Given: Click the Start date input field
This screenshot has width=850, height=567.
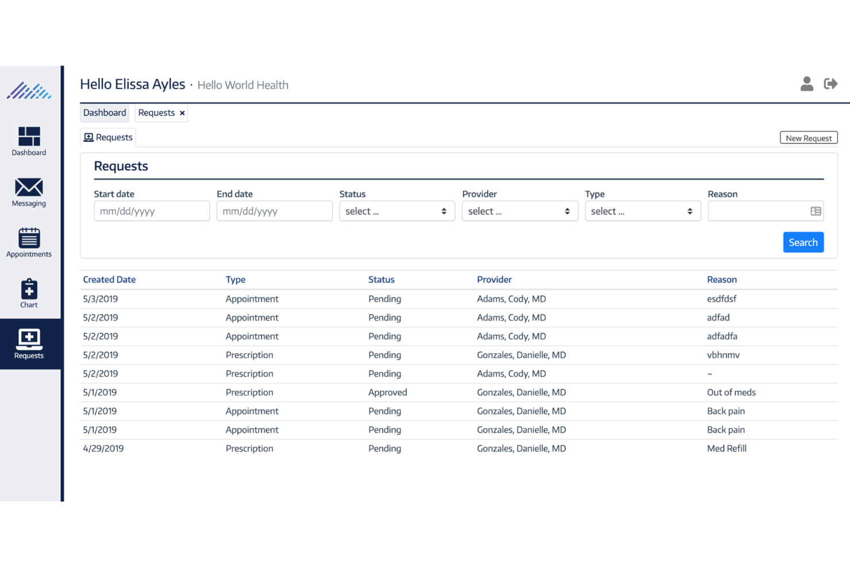Looking at the screenshot, I should (x=152, y=211).
